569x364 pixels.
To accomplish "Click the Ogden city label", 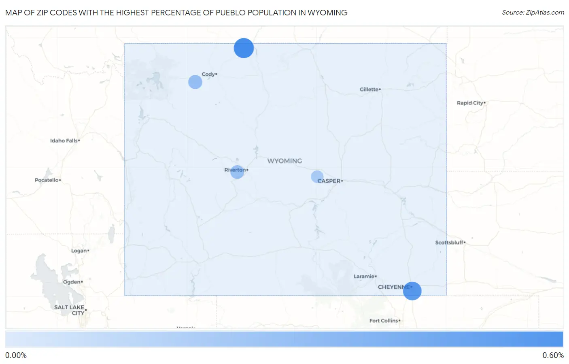I will coord(72,282).
